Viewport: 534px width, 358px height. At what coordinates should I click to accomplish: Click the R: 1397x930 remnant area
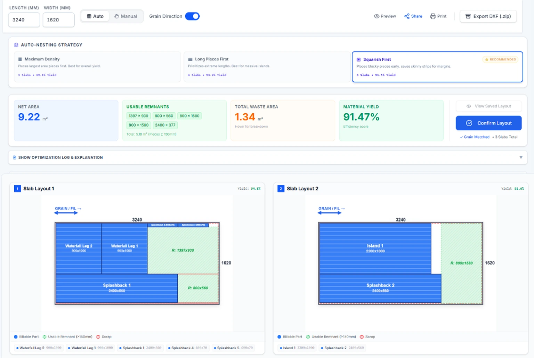tap(183, 250)
